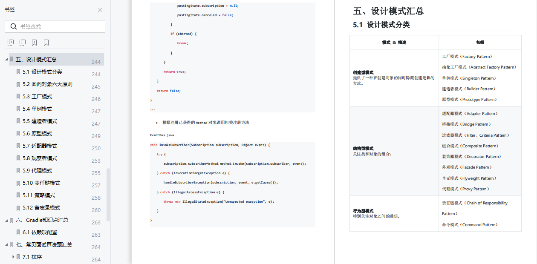The width and height of the screenshot is (537, 264).
Task: Add a new bookmark icon
Action: coord(34,43)
